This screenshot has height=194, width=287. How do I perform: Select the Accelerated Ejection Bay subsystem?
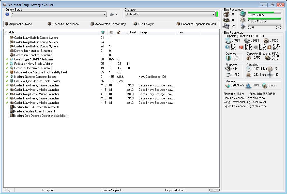pos(108,24)
